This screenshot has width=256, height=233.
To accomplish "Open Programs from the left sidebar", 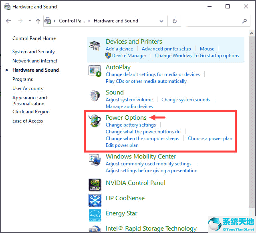I will pyautogui.click(x=22, y=79).
